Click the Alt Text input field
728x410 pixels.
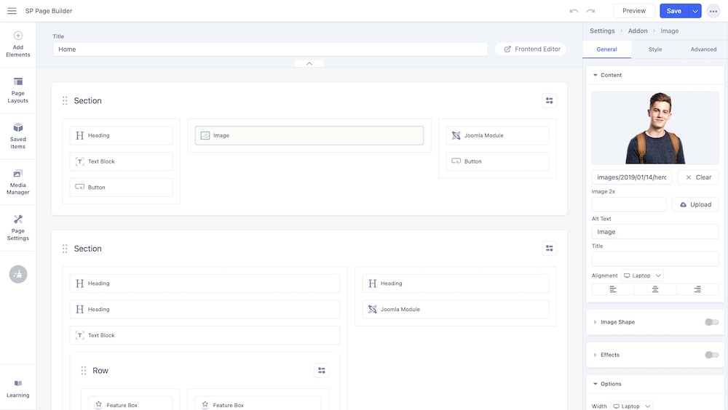(655, 231)
